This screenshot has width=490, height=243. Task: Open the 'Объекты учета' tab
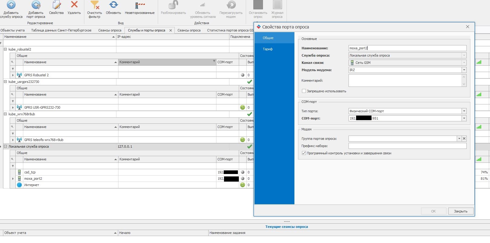point(13,30)
